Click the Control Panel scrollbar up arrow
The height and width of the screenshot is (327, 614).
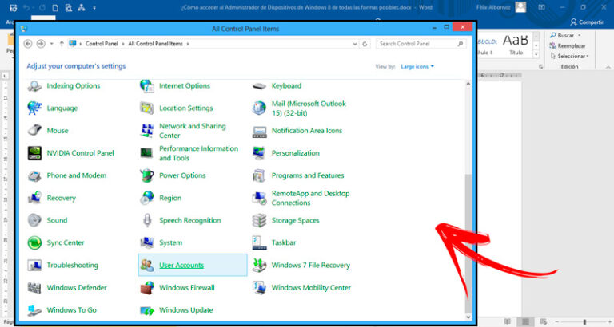pos(468,84)
